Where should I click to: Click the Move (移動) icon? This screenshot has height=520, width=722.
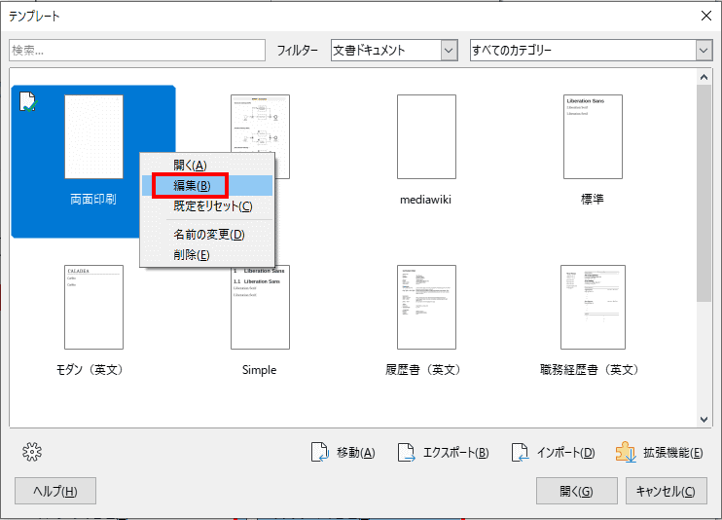pos(320,452)
